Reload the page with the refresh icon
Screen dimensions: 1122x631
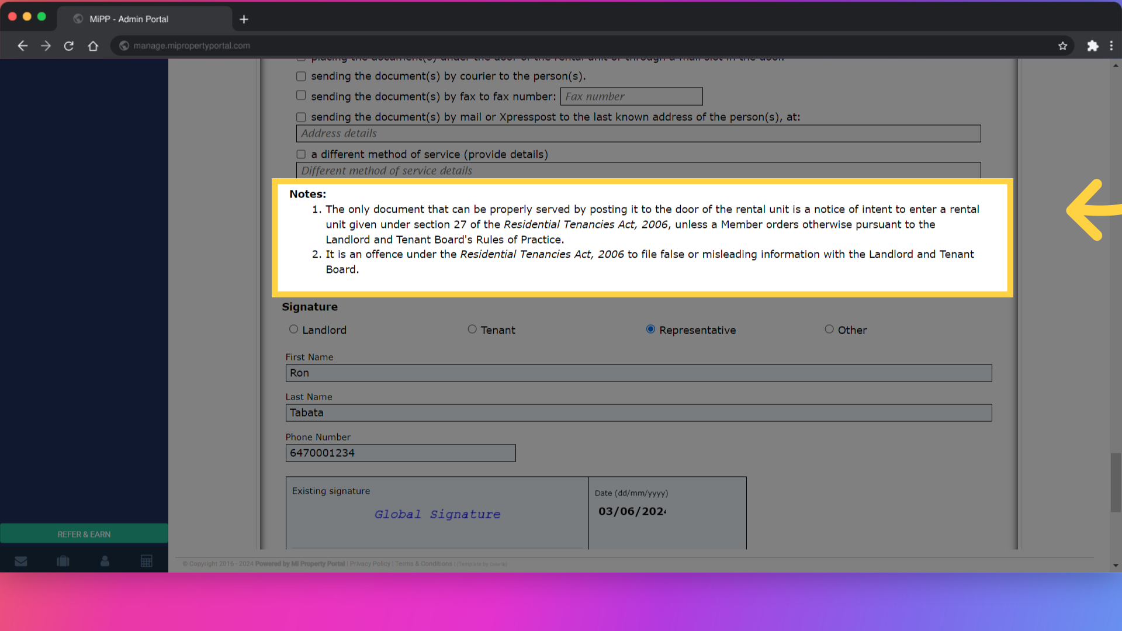click(69, 46)
